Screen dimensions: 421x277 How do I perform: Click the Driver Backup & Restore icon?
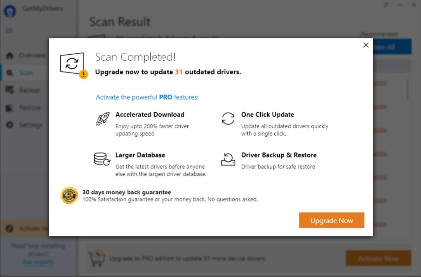(x=228, y=159)
